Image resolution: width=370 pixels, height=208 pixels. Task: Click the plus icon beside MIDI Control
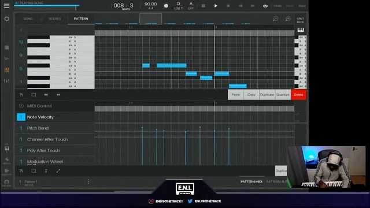click(x=21, y=106)
